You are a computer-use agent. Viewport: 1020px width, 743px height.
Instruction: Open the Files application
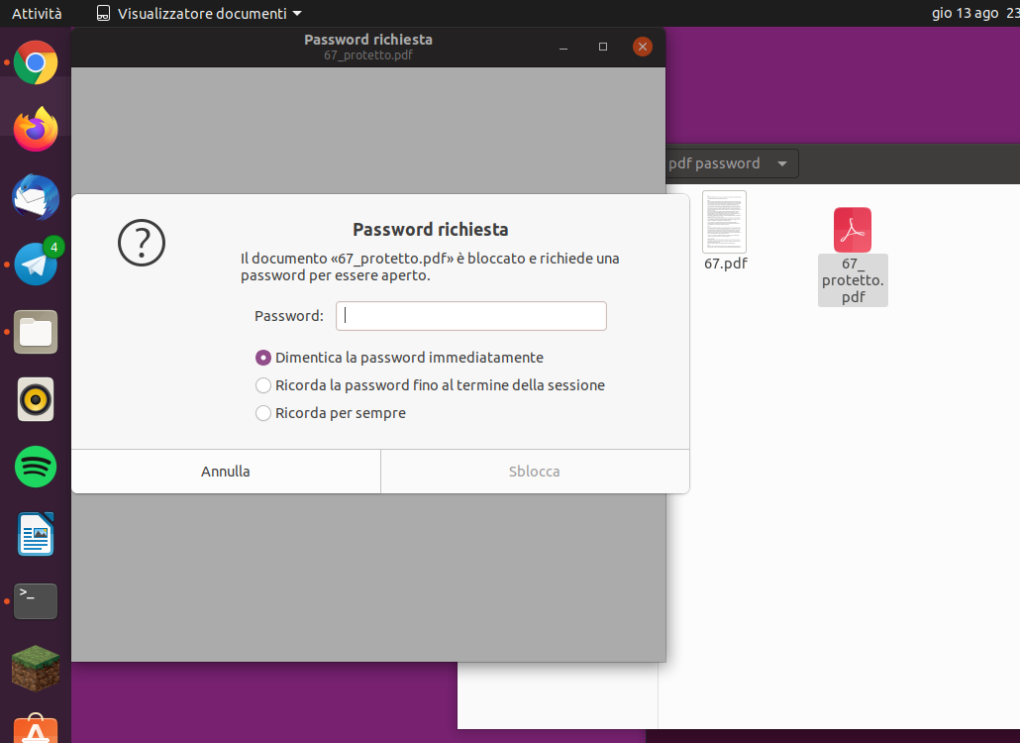pos(35,332)
